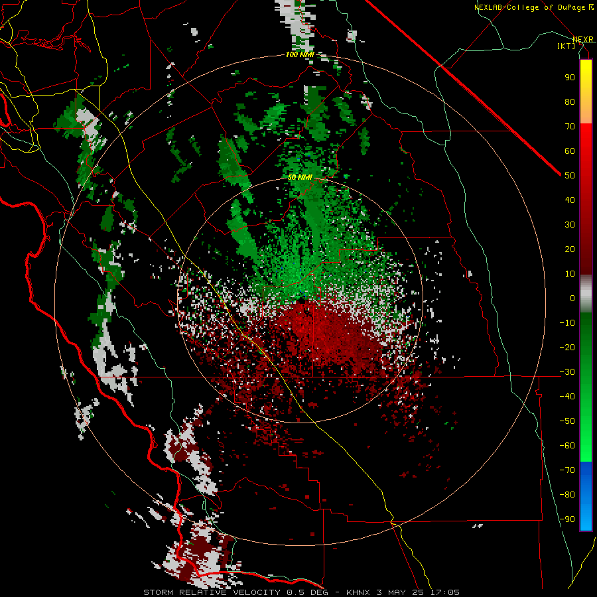Click the "3 MAY 25 17:05" timestamp
This screenshot has height=597, width=597.
[418, 592]
